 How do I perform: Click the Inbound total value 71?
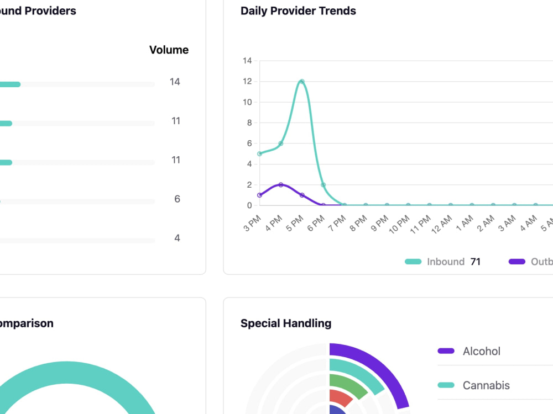point(476,262)
